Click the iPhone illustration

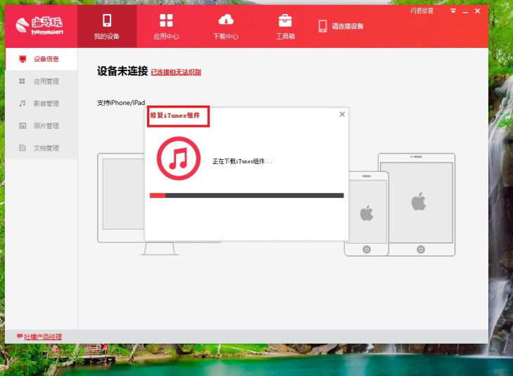click(x=367, y=213)
